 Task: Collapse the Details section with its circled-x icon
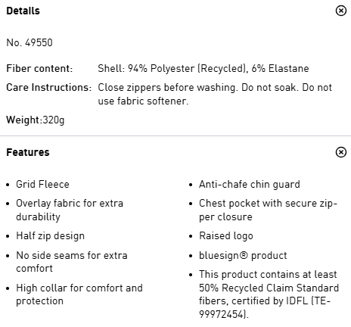[341, 11]
